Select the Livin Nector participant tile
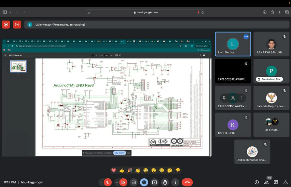This screenshot has width=291, height=187. click(233, 44)
